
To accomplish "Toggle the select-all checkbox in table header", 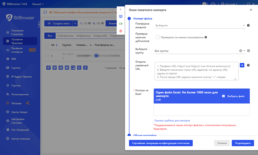I will pyautogui.click(x=47, y=45).
